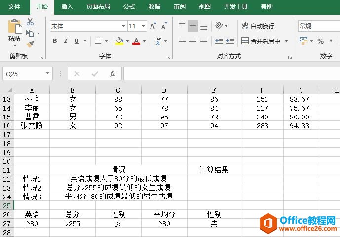Increase font size with larger A icon
The width and height of the screenshot is (340, 237).
[152, 26]
